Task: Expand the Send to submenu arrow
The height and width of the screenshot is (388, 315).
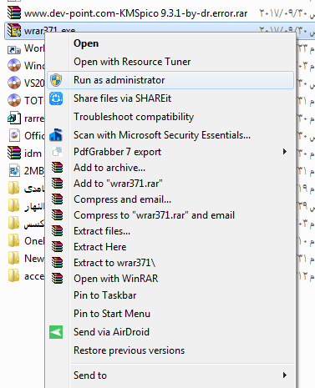Action: (284, 375)
